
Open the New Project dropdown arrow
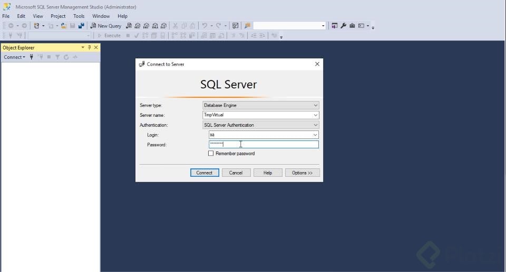point(43,26)
